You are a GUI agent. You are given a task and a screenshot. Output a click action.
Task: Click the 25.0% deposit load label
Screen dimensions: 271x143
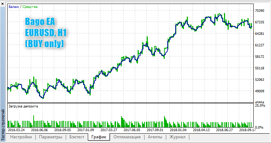[260, 105]
